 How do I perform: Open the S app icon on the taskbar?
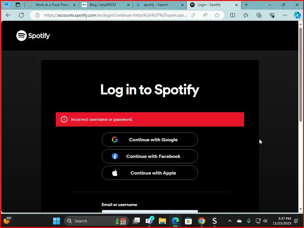214,221
